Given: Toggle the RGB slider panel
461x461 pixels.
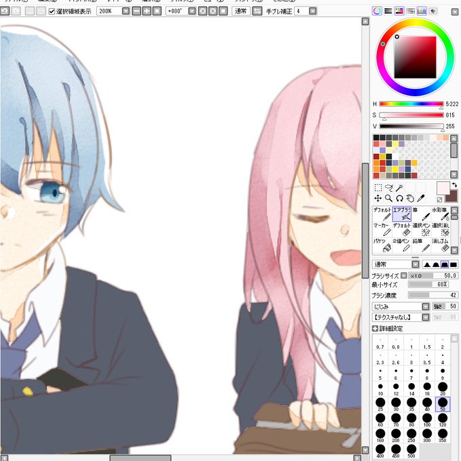Looking at the screenshot, I should 388,11.
